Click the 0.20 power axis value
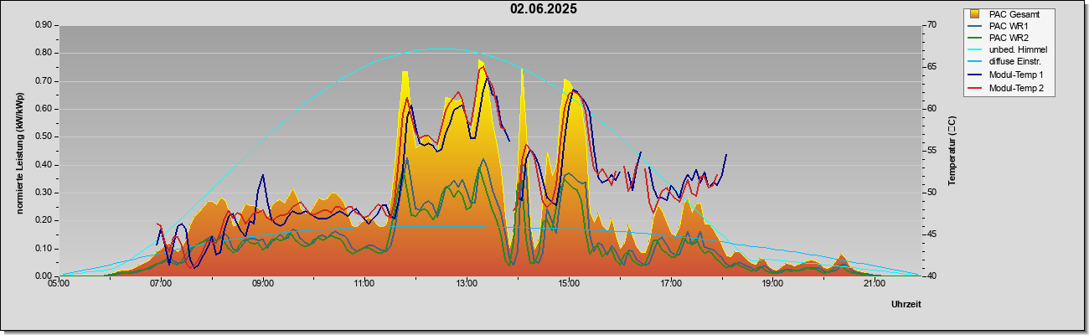The height and width of the screenshot is (335, 1089). click(x=44, y=220)
